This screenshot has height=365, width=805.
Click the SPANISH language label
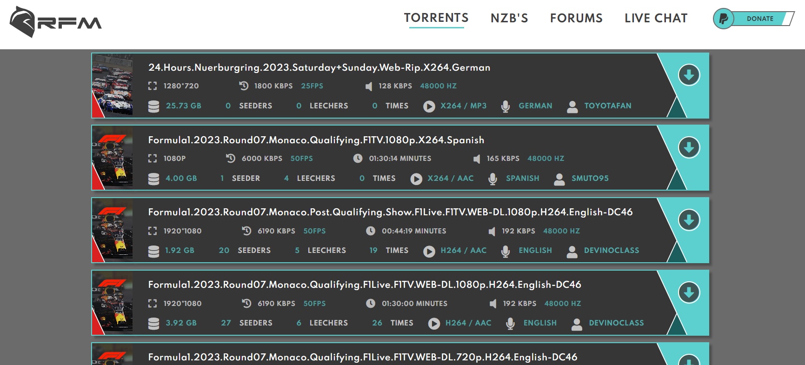pyautogui.click(x=523, y=179)
